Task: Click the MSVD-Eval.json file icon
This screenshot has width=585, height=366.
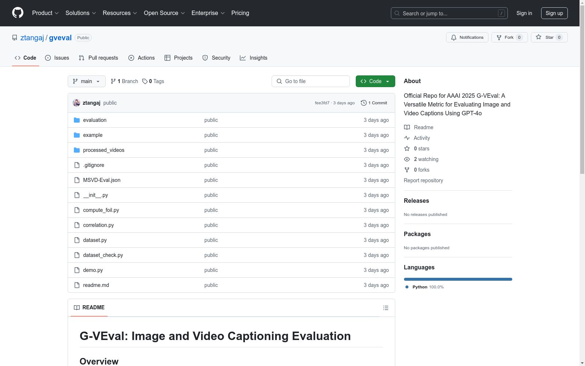Action: click(x=77, y=180)
